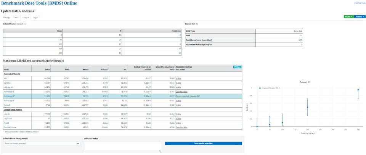366x155 pixels.
Task: Click inside the Selection notes text area
Action: [x=122, y=146]
